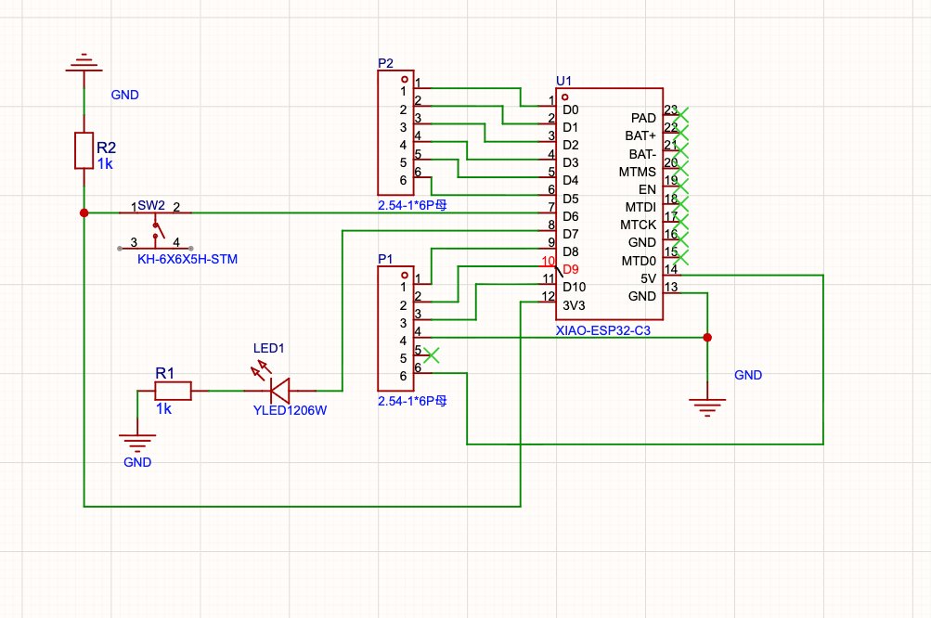Click the pin-1 circle marker inside P2
931x618 pixels.
pos(405,79)
